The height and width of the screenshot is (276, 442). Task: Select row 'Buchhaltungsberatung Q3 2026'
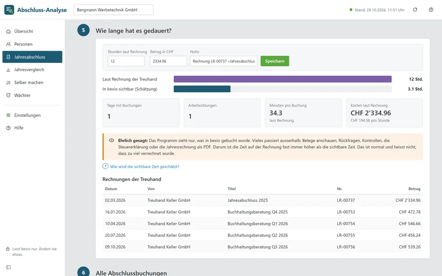pos(263,247)
